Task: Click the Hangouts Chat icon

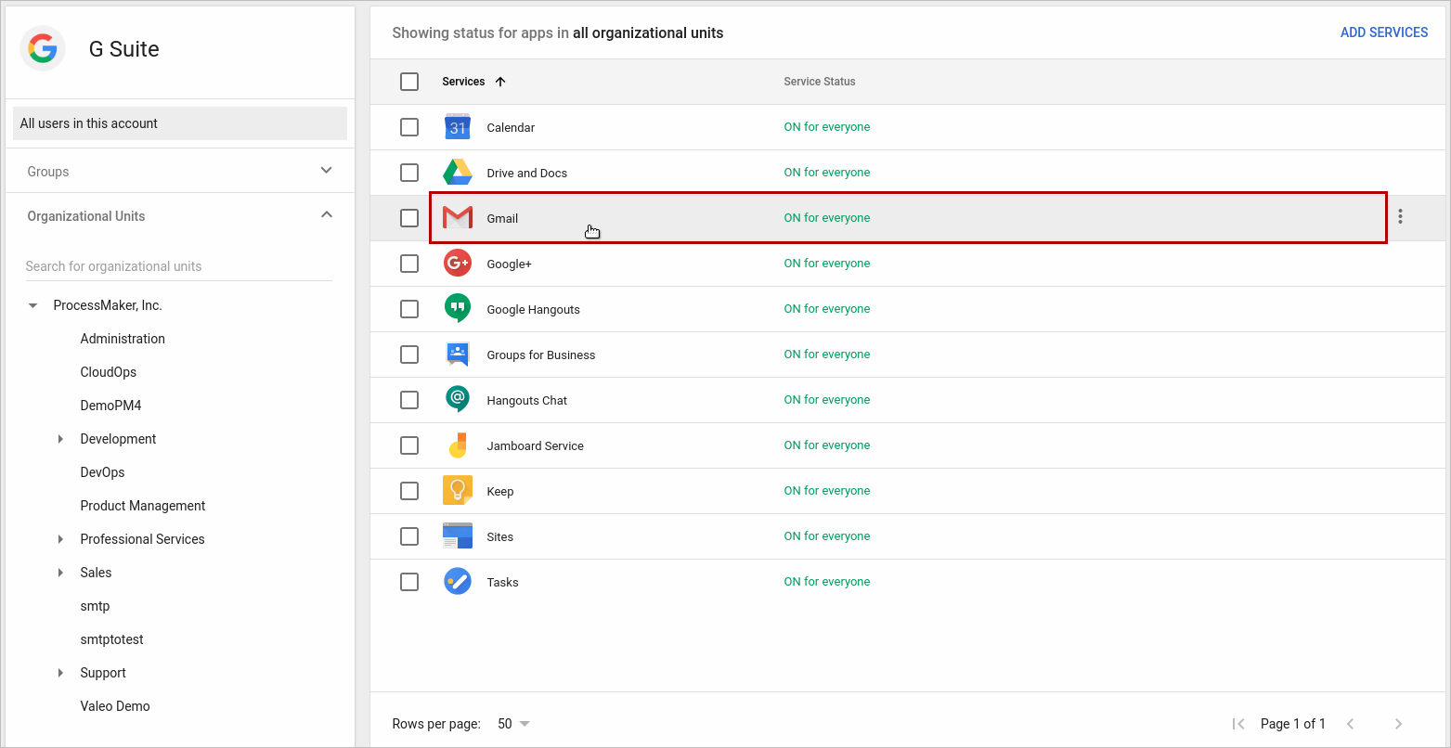Action: [458, 400]
